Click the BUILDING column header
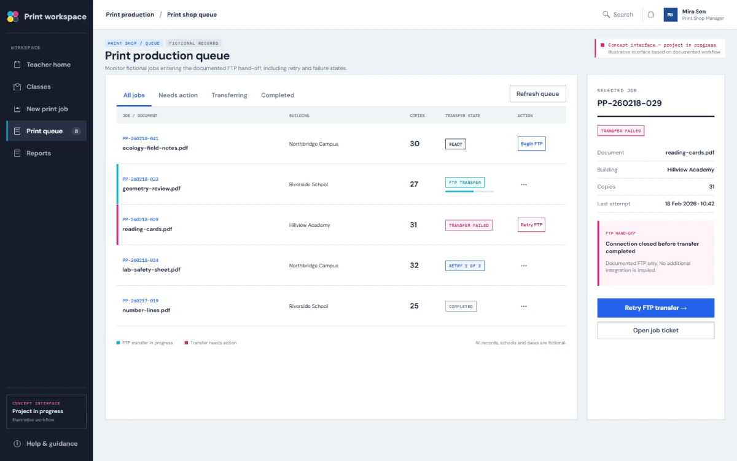 tap(299, 116)
